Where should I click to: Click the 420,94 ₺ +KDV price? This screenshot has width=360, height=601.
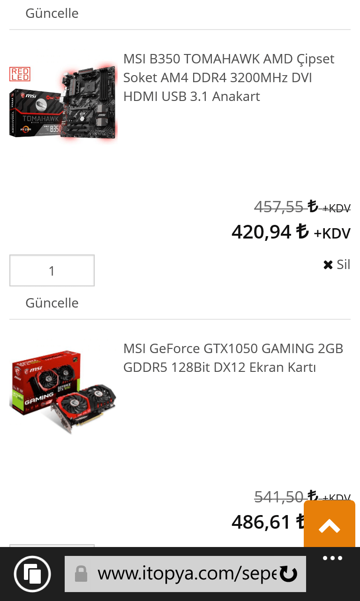tap(291, 232)
